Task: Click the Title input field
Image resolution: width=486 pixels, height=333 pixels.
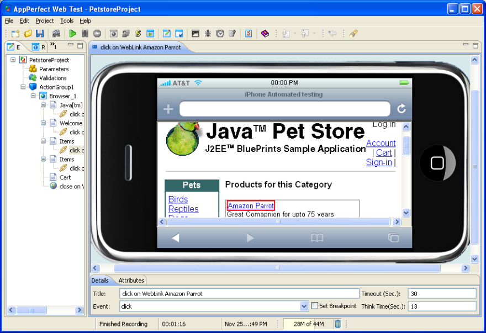Action: (x=239, y=294)
